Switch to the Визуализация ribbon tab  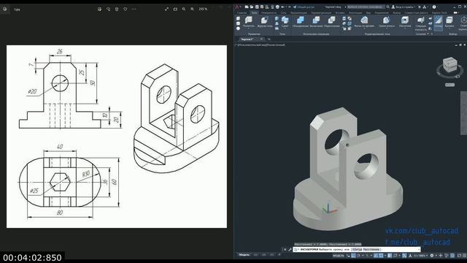tap(298, 13)
